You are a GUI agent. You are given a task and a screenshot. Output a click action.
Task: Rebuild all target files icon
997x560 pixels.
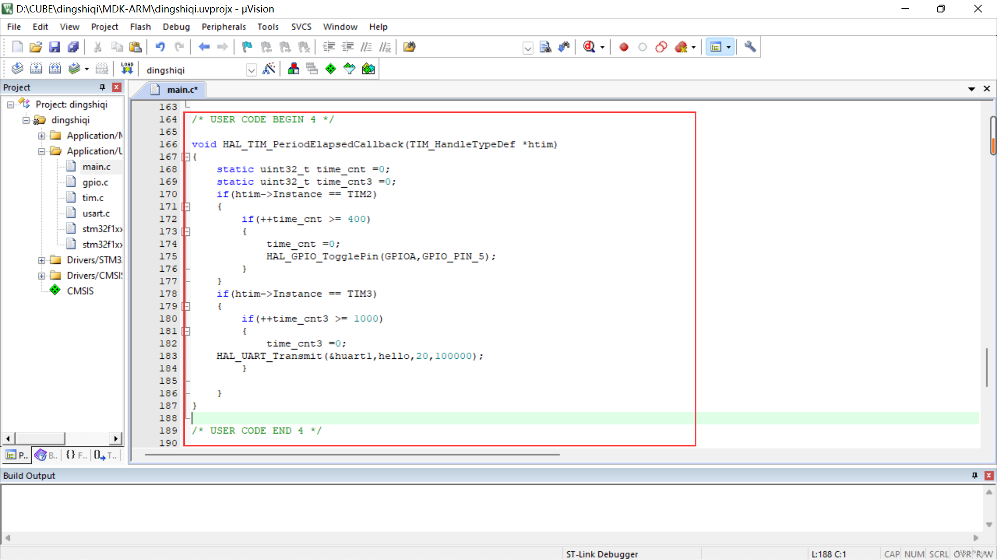coord(55,68)
